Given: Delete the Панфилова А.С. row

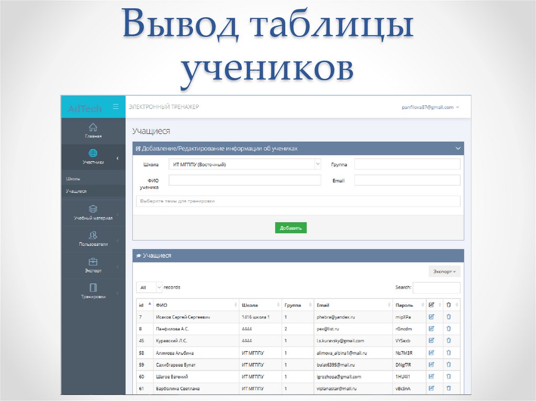Looking at the screenshot, I should [449, 329].
